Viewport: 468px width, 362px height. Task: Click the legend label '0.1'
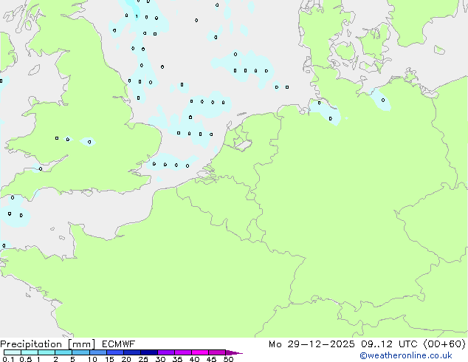point(8,359)
